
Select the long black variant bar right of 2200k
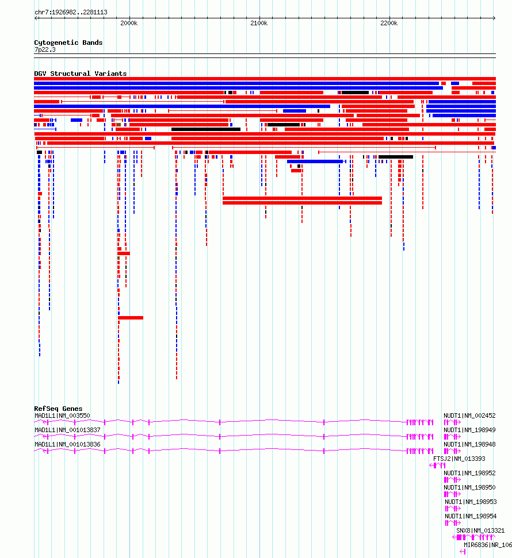[395, 157]
